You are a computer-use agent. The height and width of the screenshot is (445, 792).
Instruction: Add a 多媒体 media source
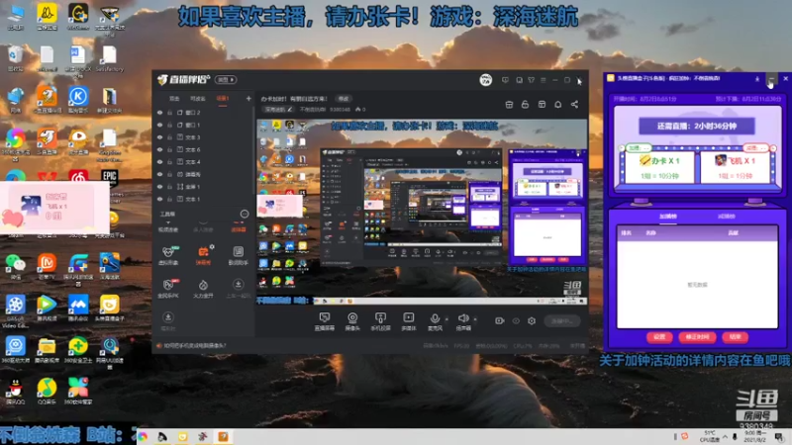point(408,320)
